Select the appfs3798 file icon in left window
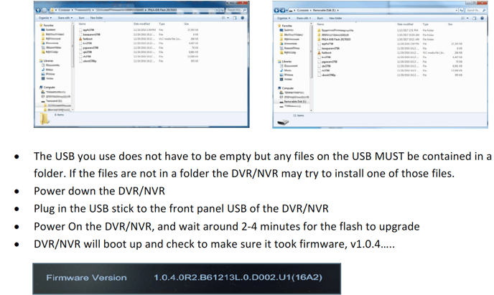 [x=88, y=29]
